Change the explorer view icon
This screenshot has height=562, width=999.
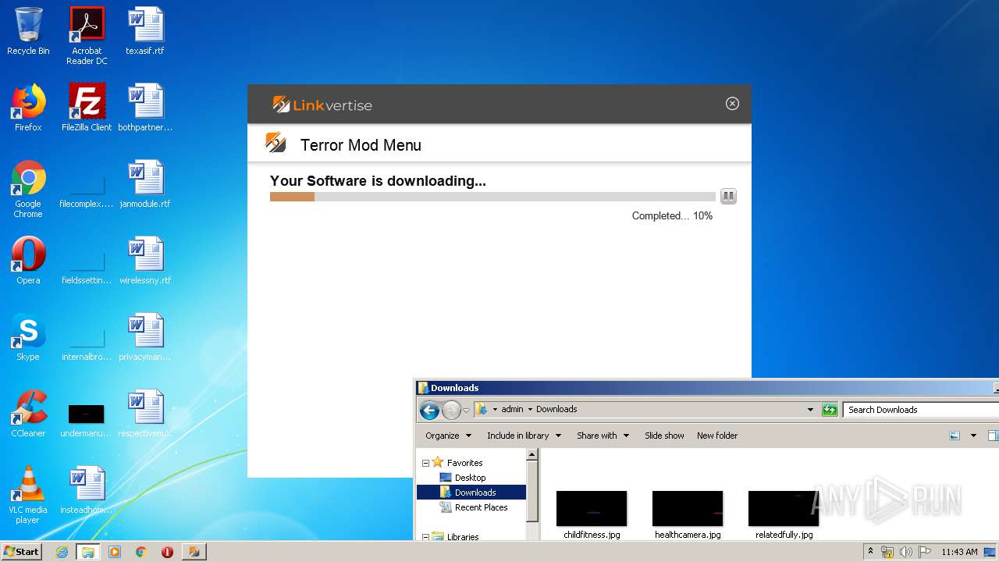[x=955, y=436]
